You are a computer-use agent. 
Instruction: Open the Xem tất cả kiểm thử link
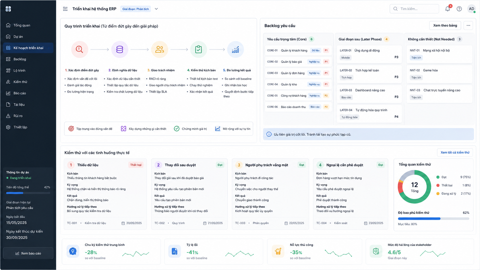click(x=455, y=152)
